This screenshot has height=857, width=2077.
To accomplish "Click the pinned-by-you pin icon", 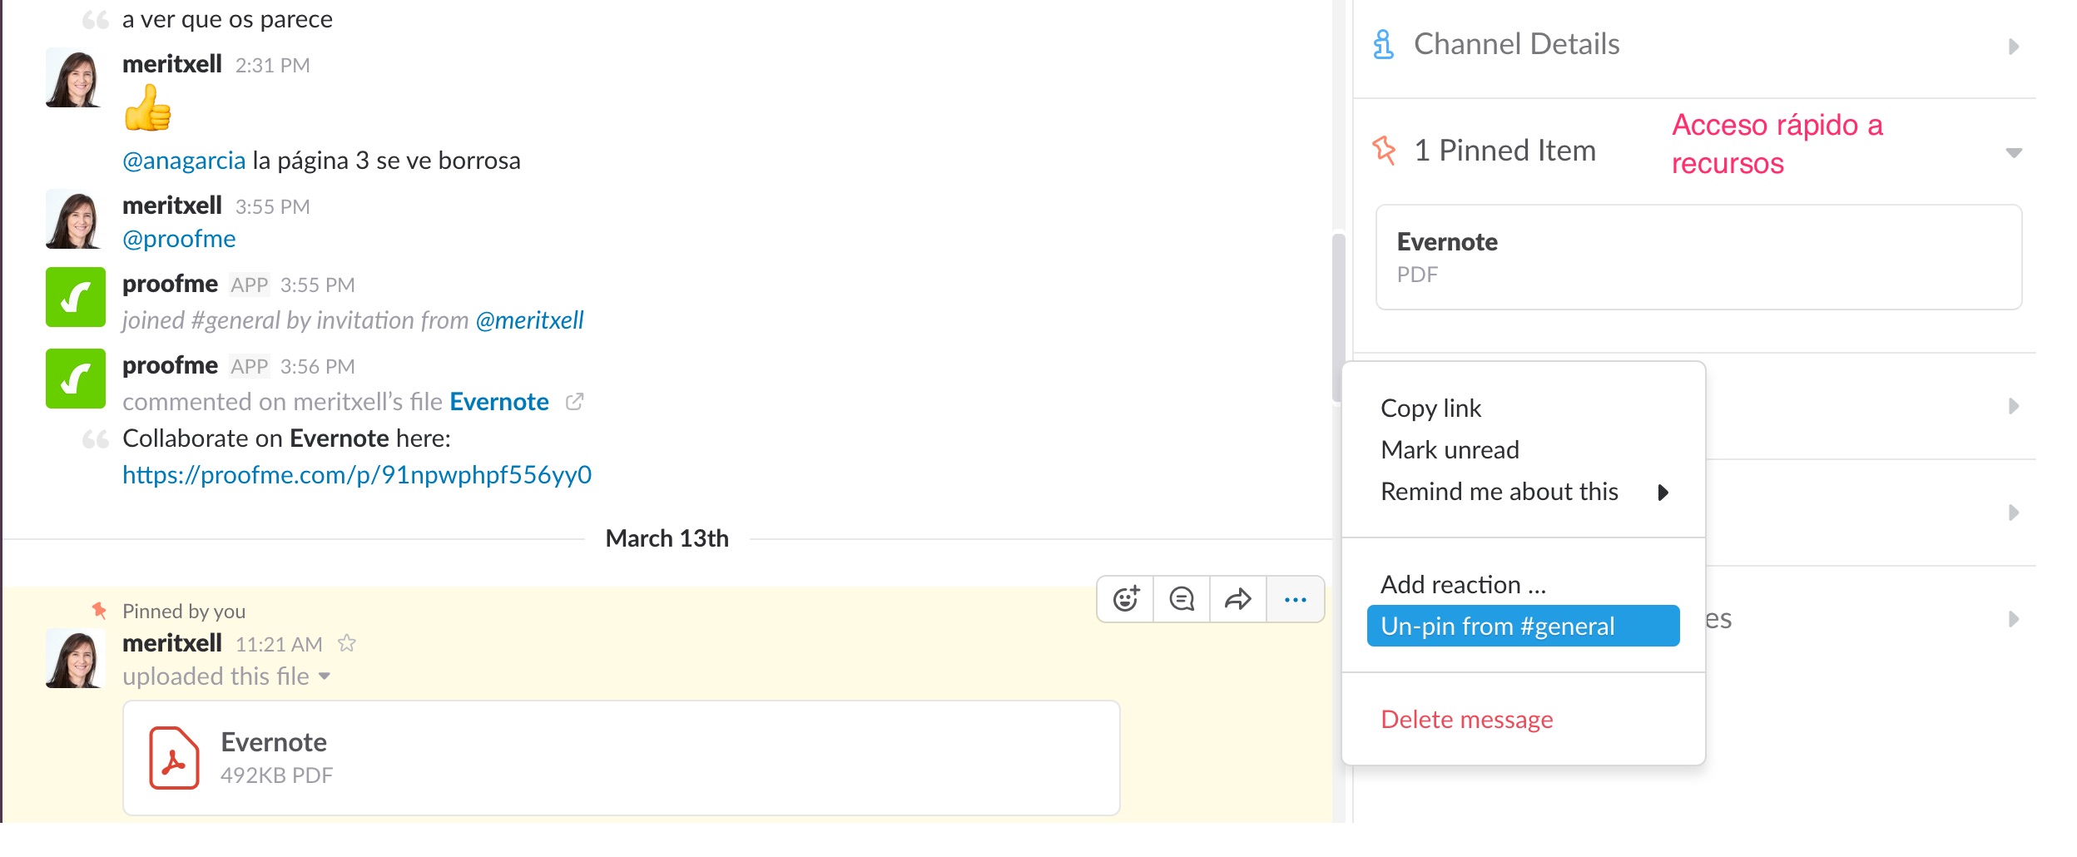I will click(x=99, y=611).
